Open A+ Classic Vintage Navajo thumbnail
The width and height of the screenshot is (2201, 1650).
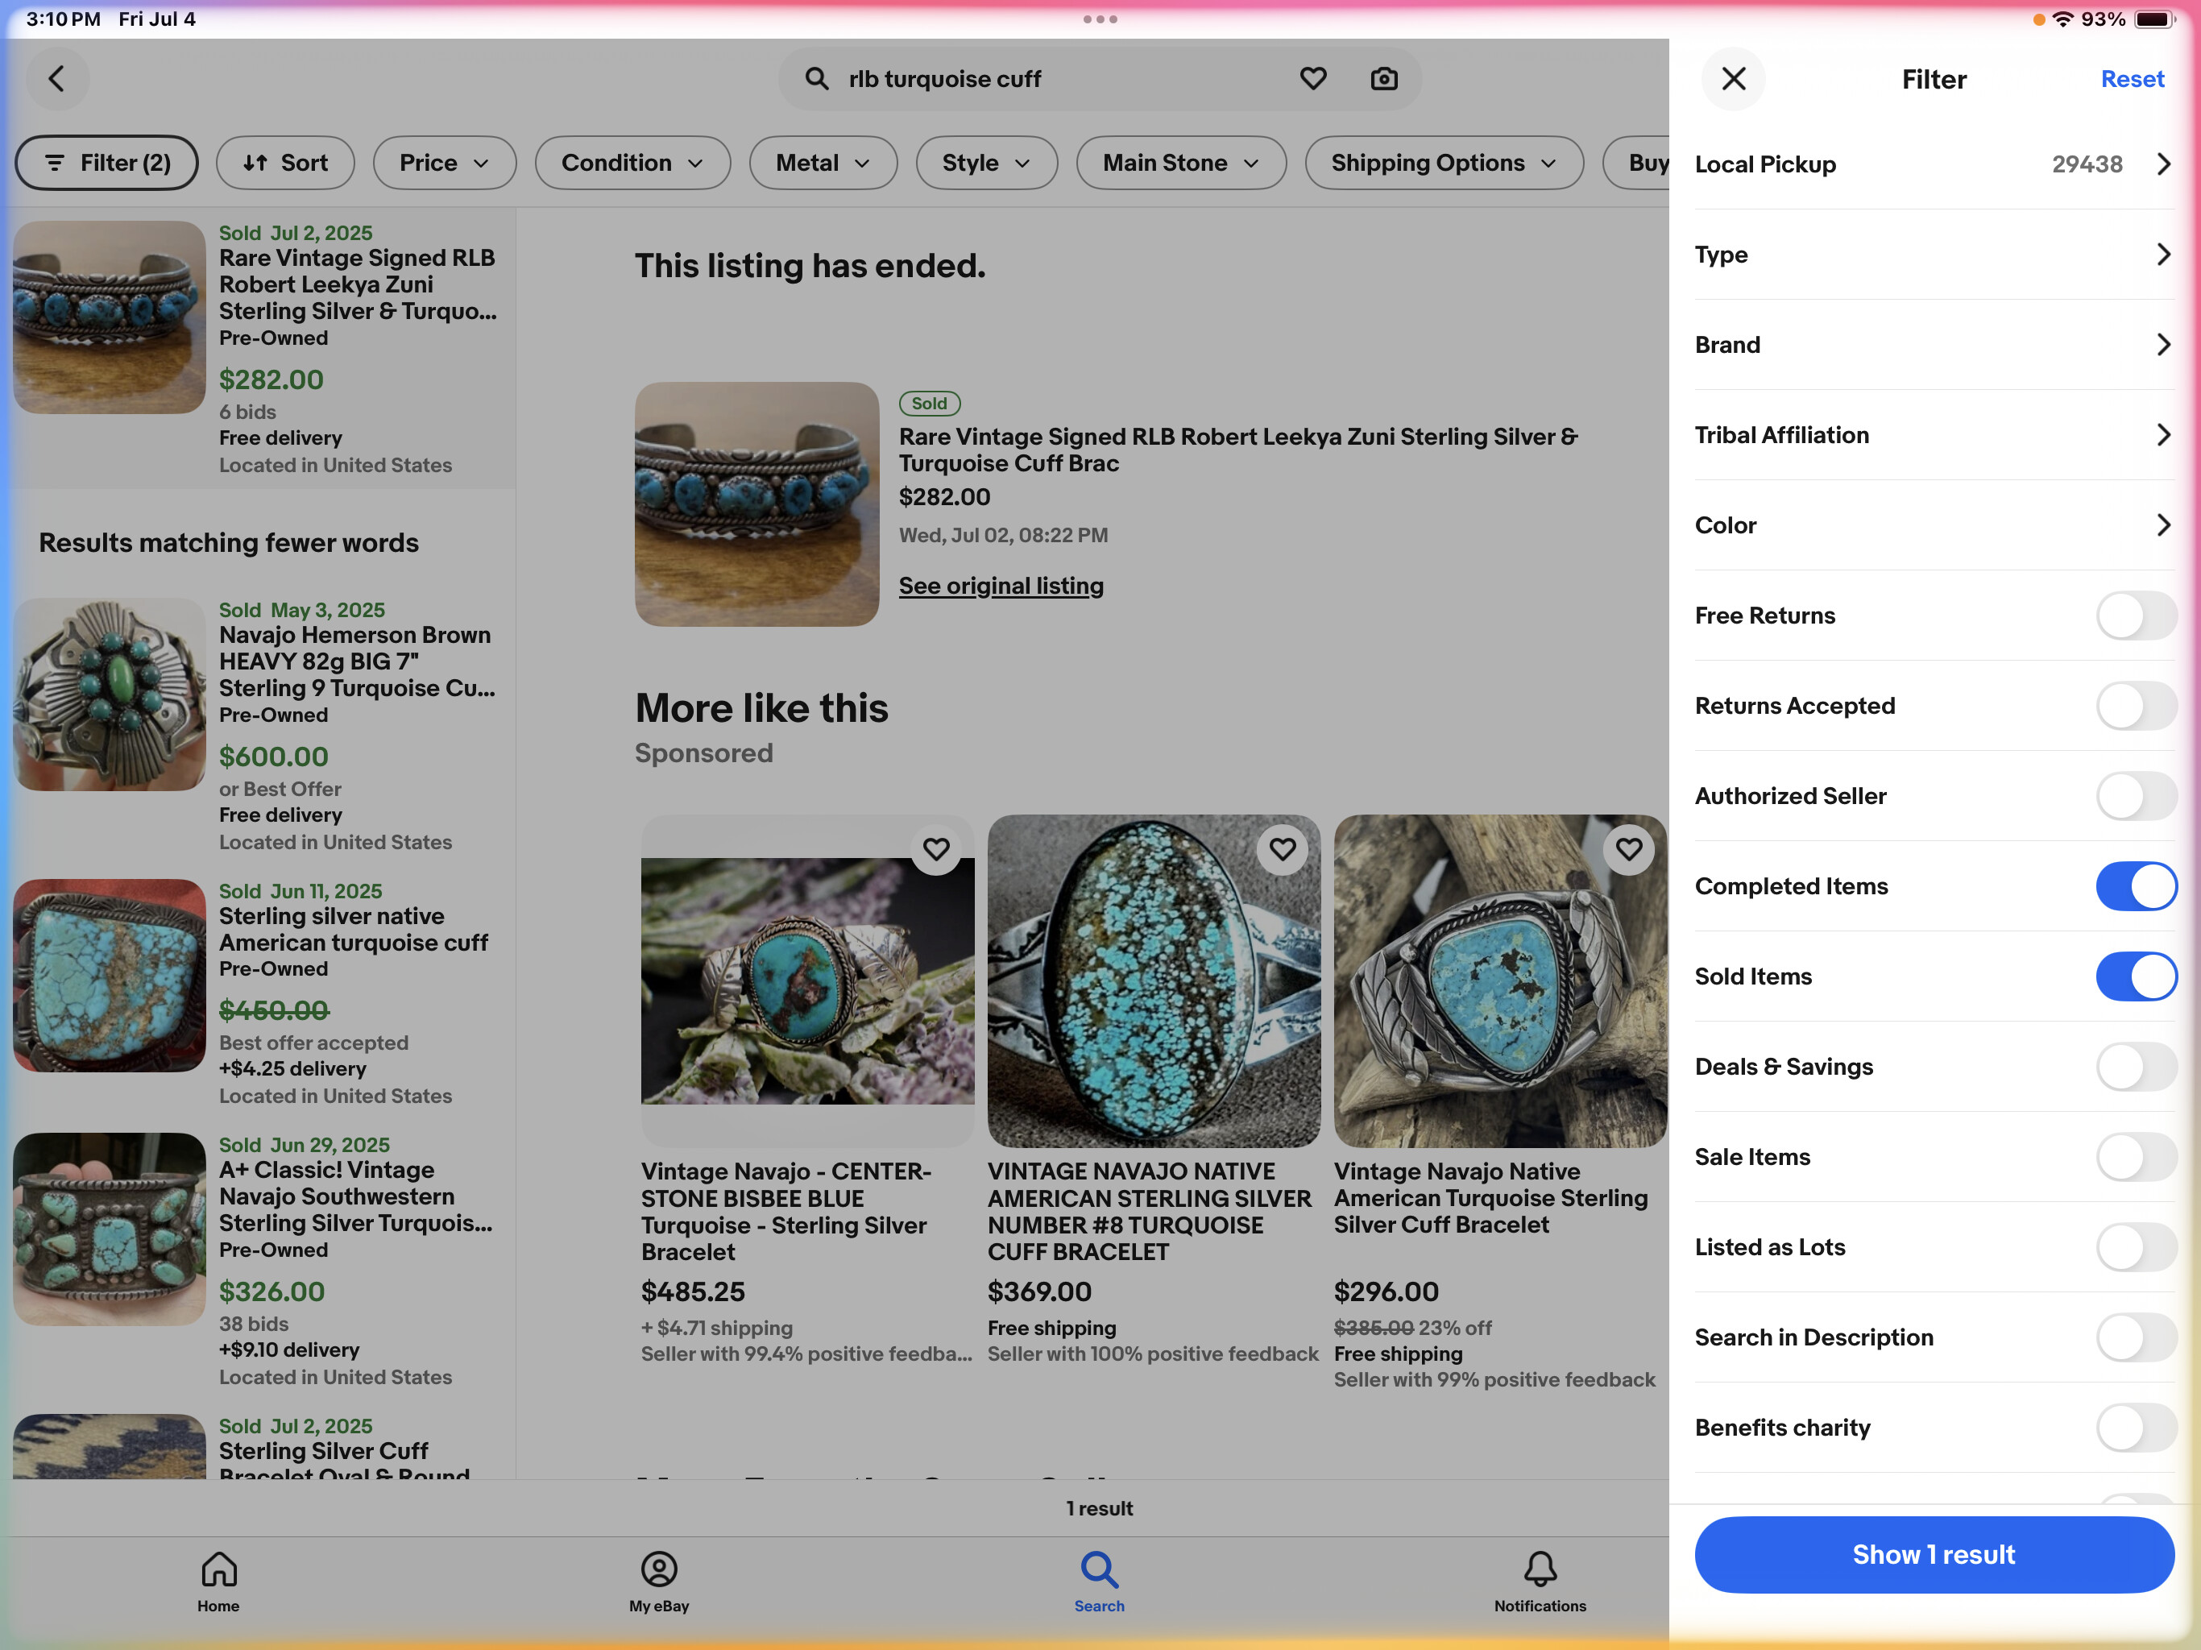110,1229
